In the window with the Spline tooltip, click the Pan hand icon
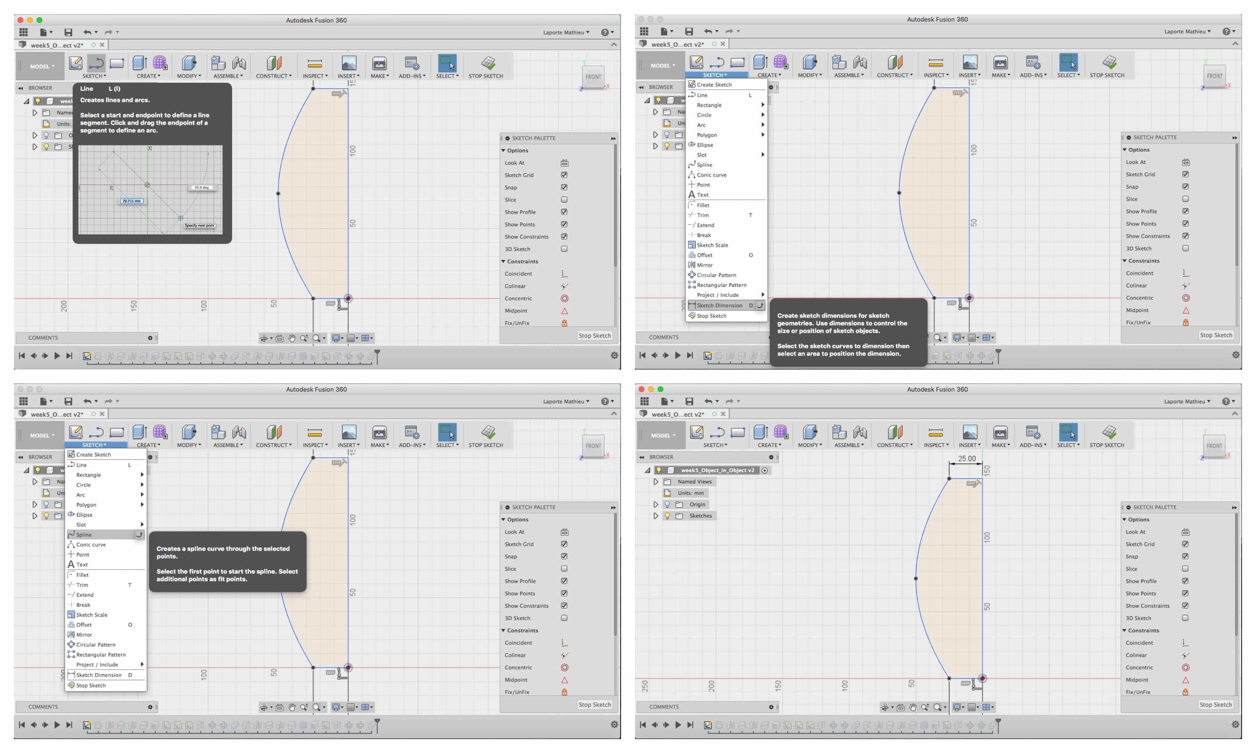1256x753 pixels. click(x=292, y=707)
